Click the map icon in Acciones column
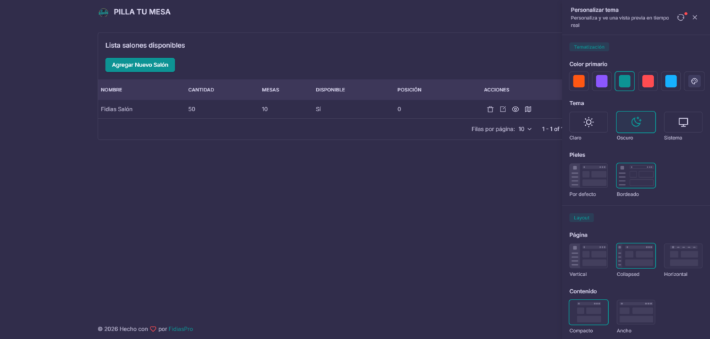 click(x=528, y=109)
